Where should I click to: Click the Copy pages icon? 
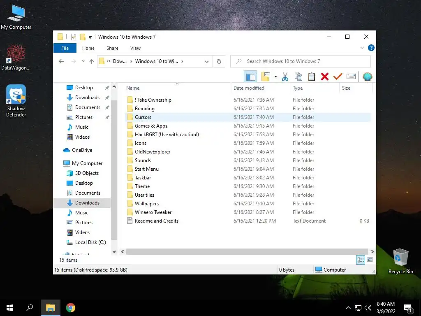[x=298, y=77]
